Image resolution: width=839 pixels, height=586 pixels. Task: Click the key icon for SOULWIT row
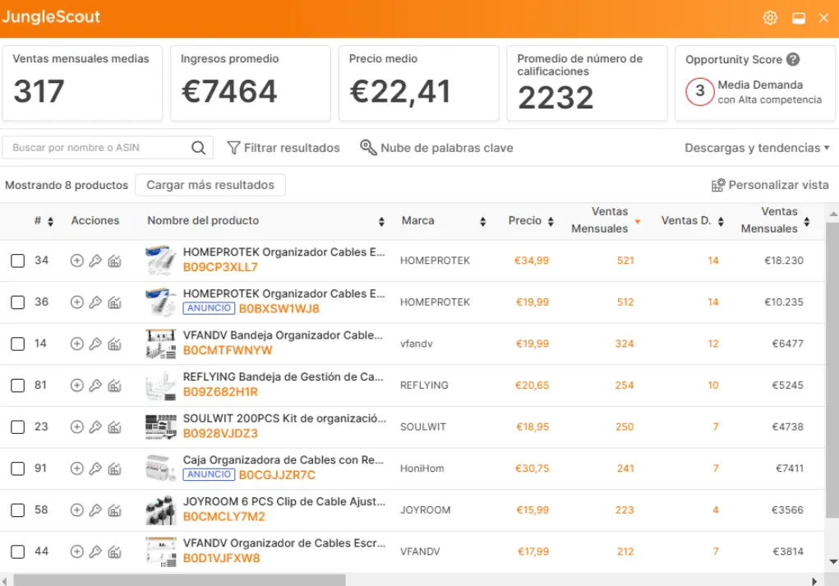(x=95, y=427)
